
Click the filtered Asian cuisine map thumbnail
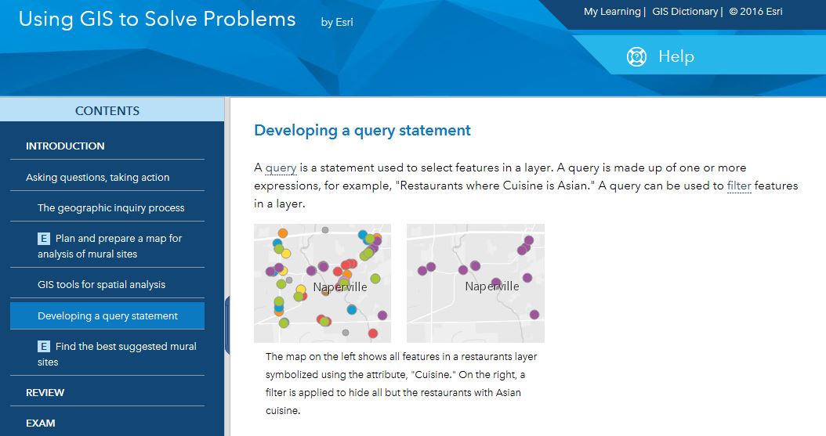476,283
